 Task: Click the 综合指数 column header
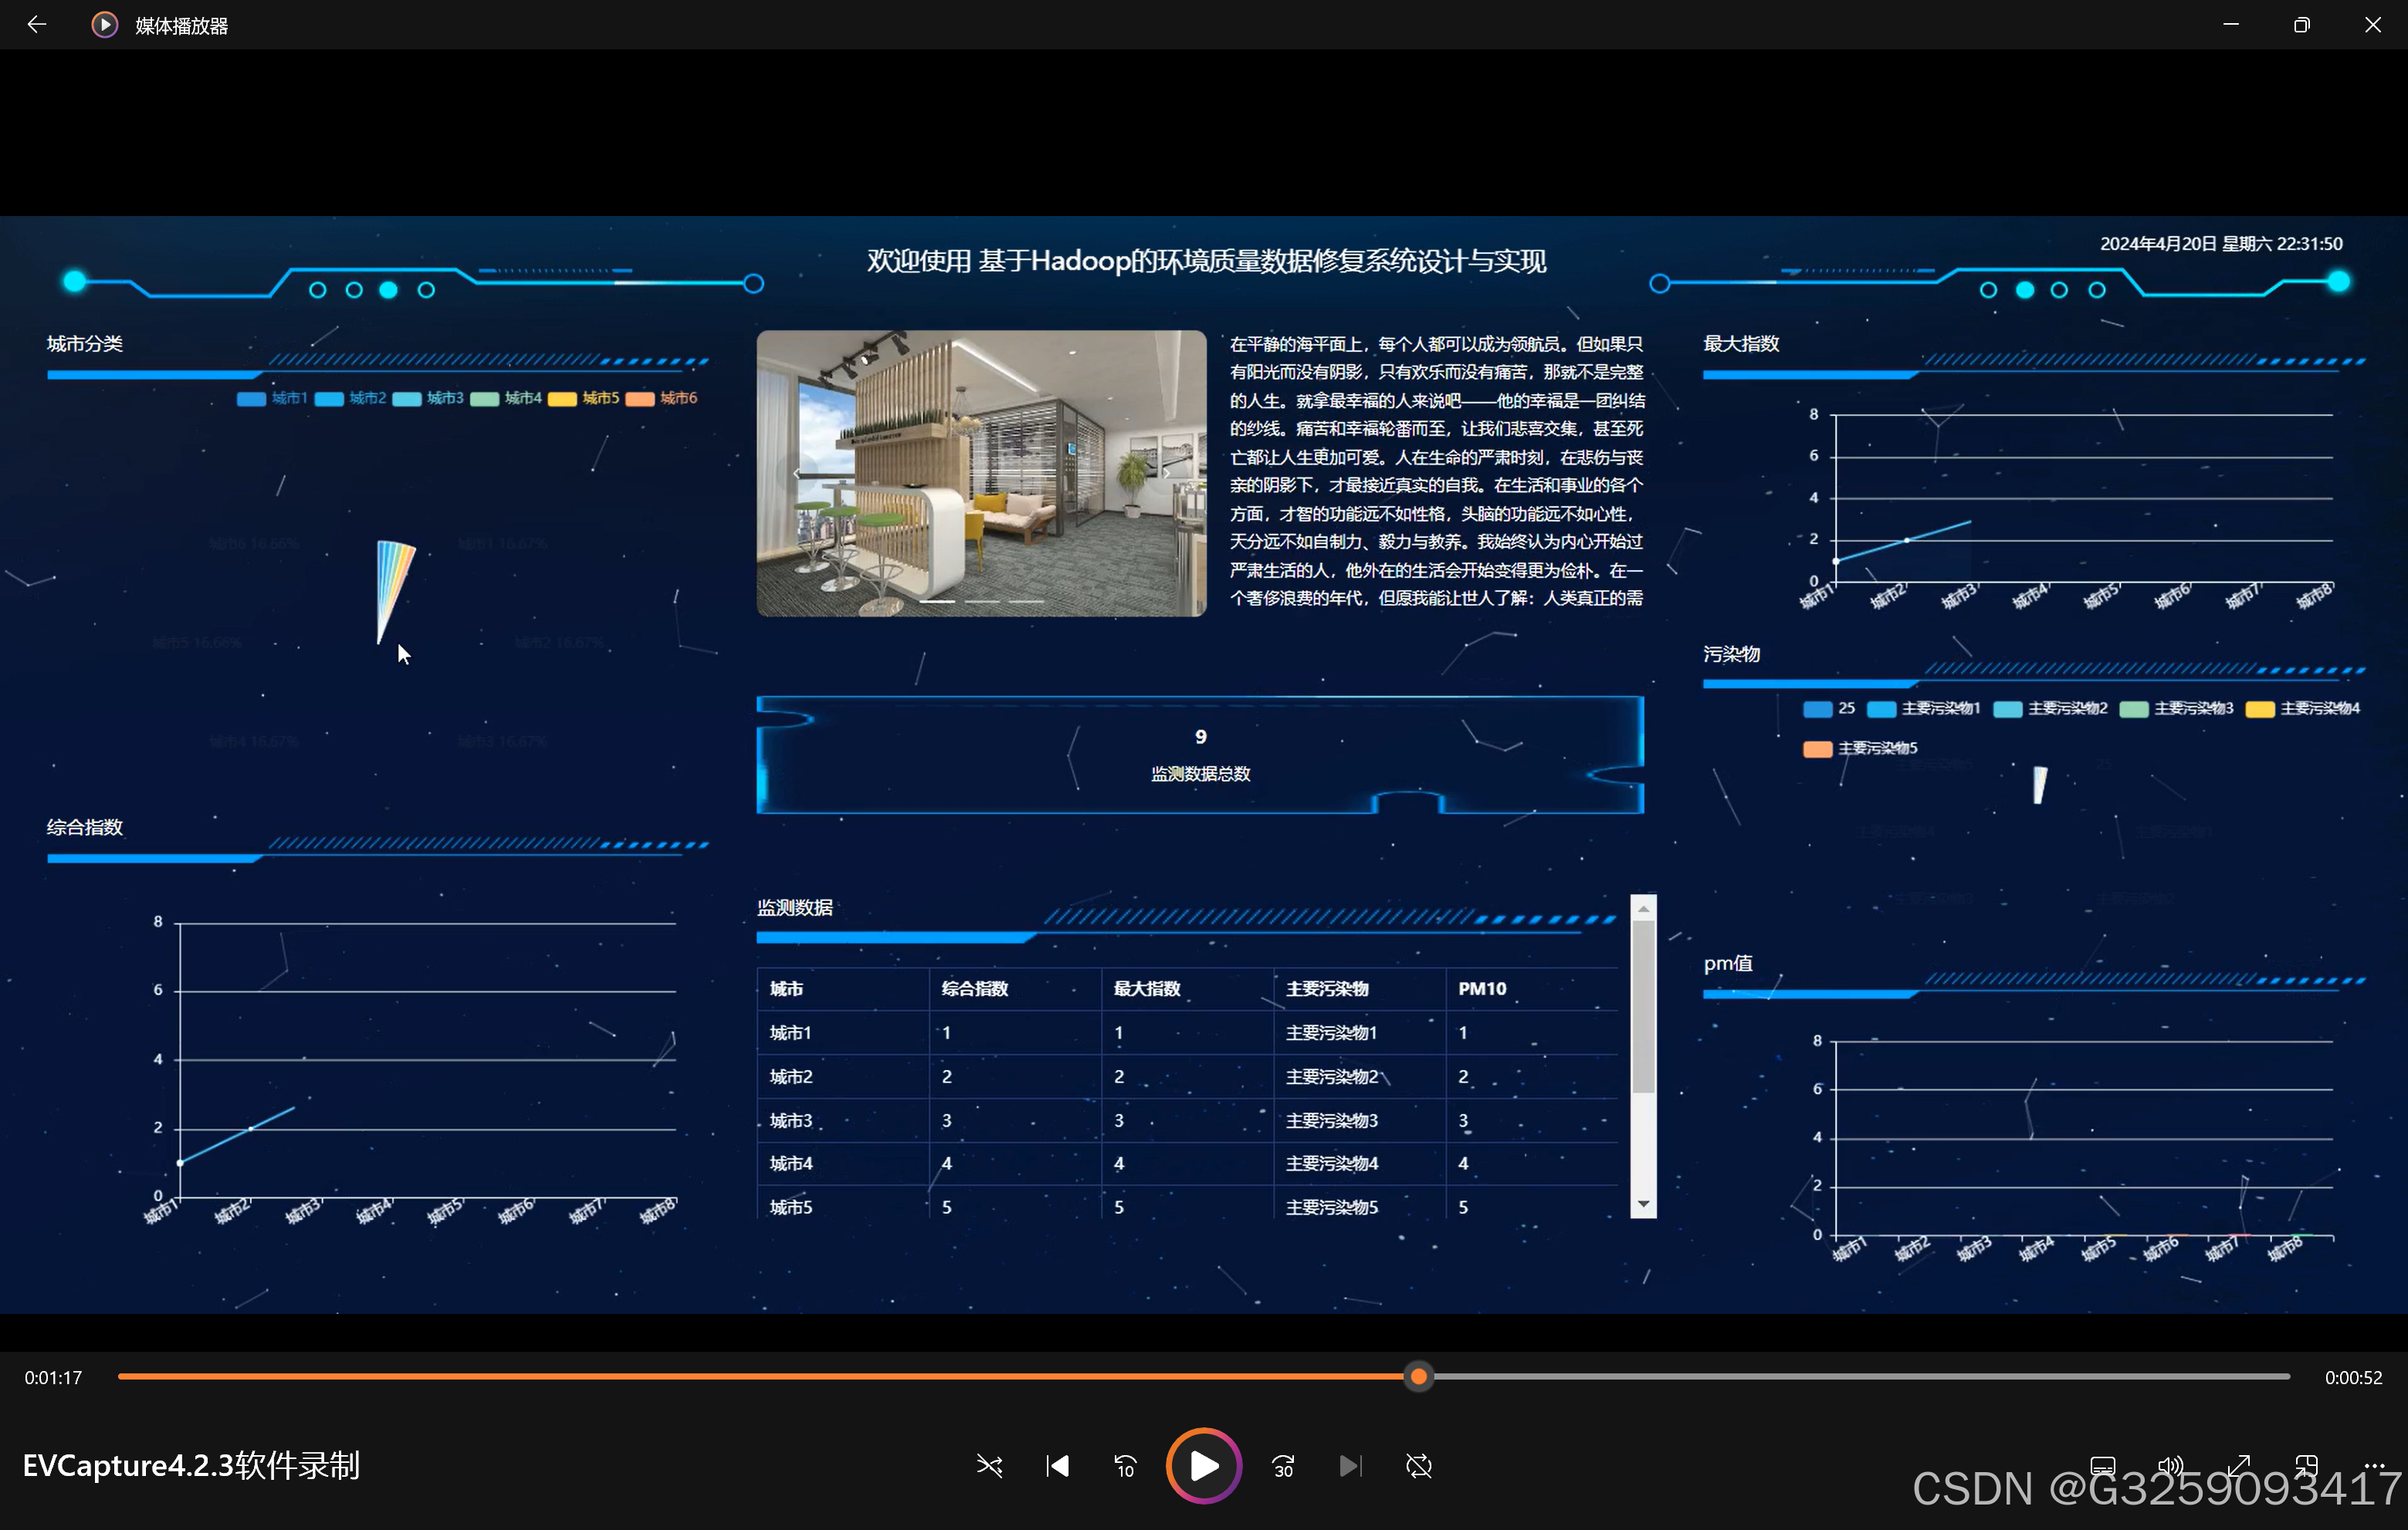point(1015,988)
